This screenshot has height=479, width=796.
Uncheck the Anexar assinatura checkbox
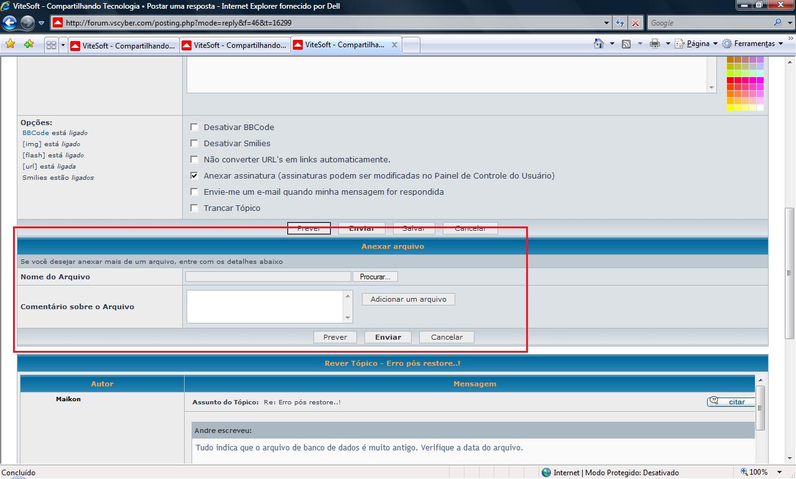(194, 175)
